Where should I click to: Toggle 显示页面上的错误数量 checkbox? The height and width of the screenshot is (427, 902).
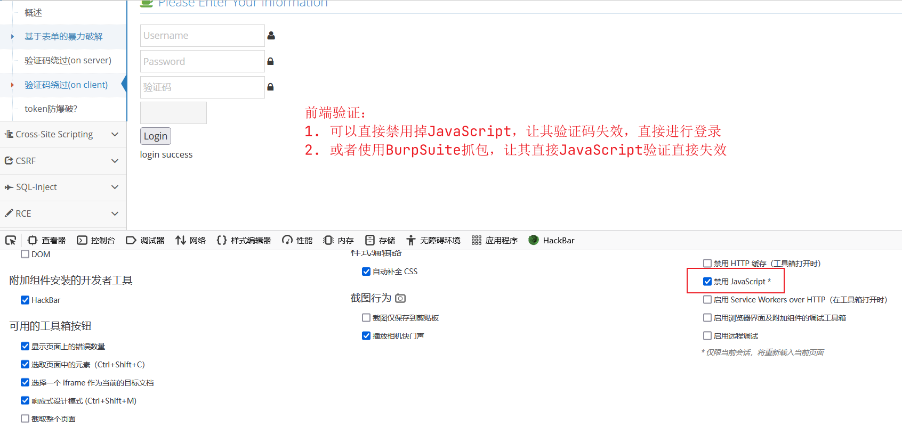pyautogui.click(x=25, y=346)
